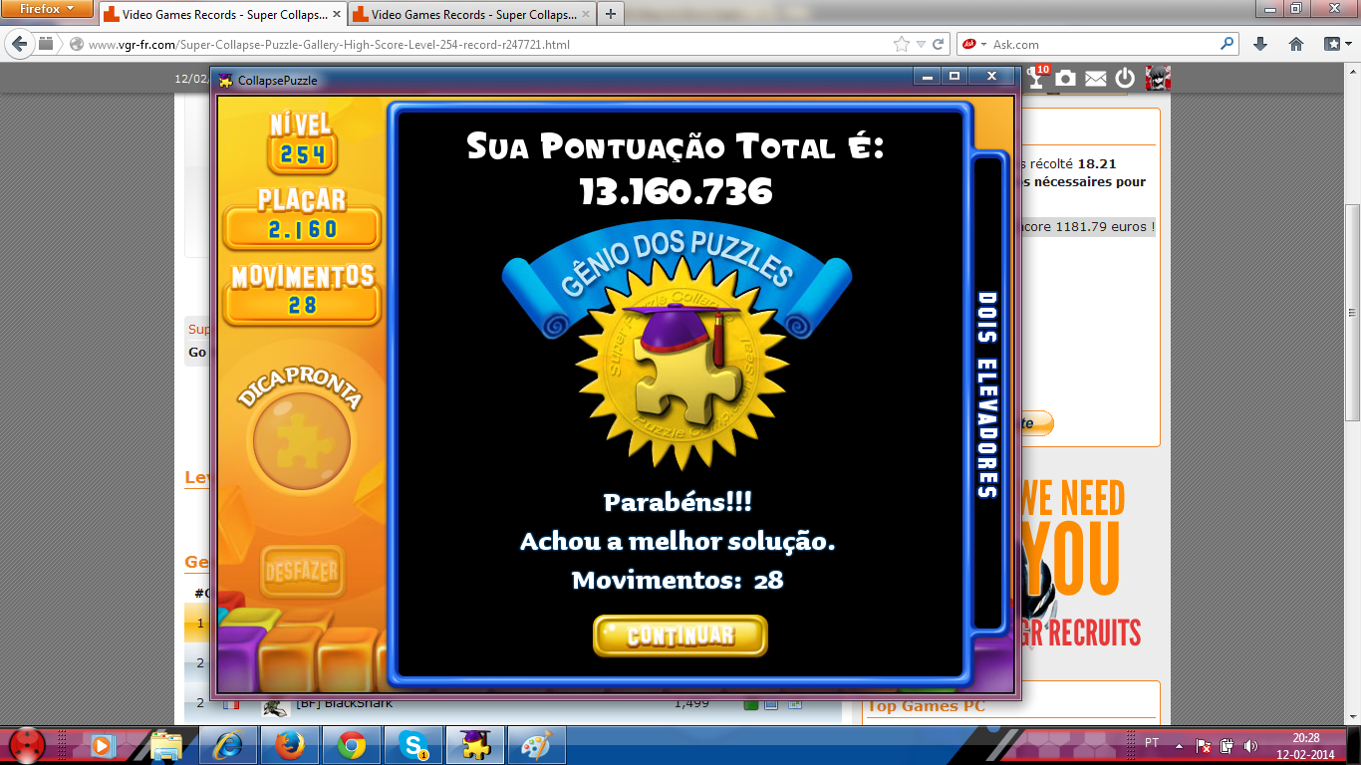Bookmark this page with the star icon
This screenshot has height=765, width=1361.
[x=902, y=44]
